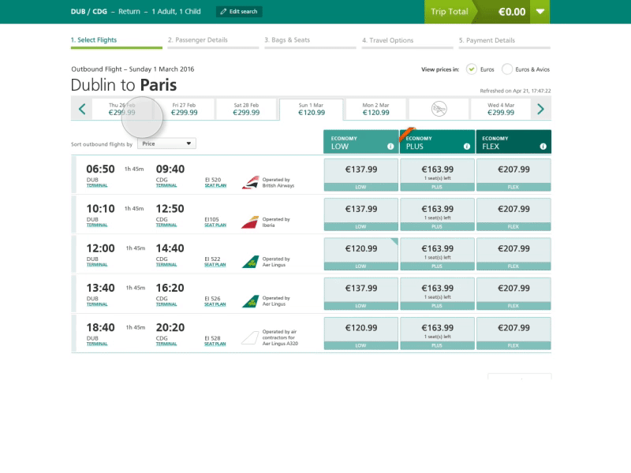Click white tail logo on EI 528
631x473 pixels.
[250, 338]
